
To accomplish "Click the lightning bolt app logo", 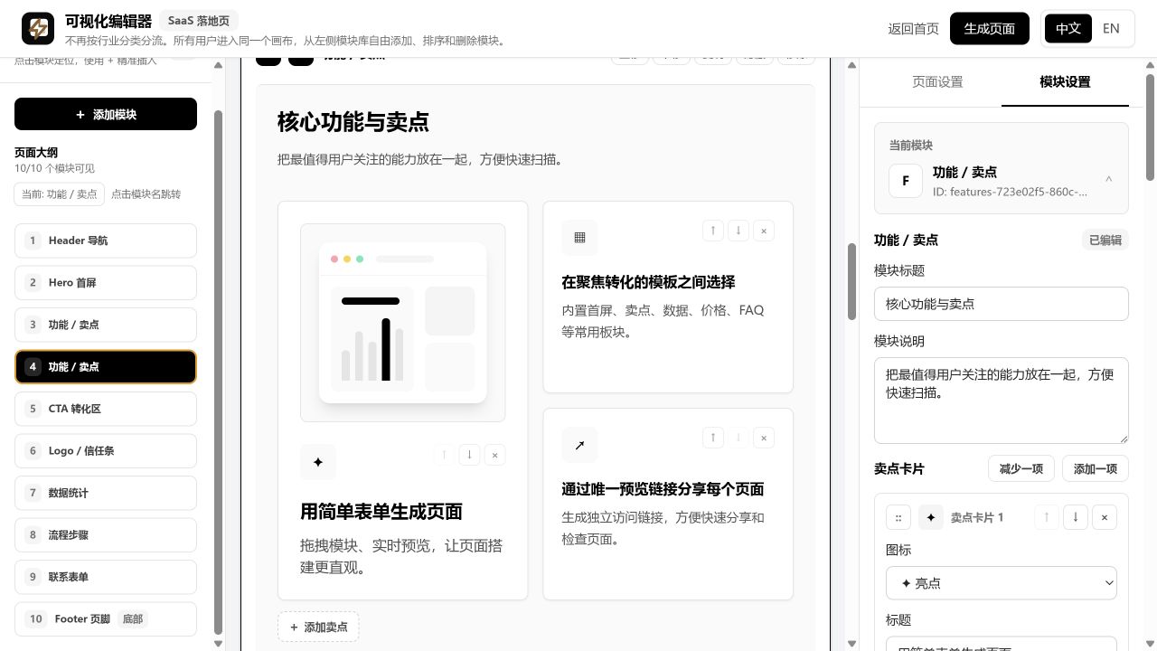I will pos(38,29).
